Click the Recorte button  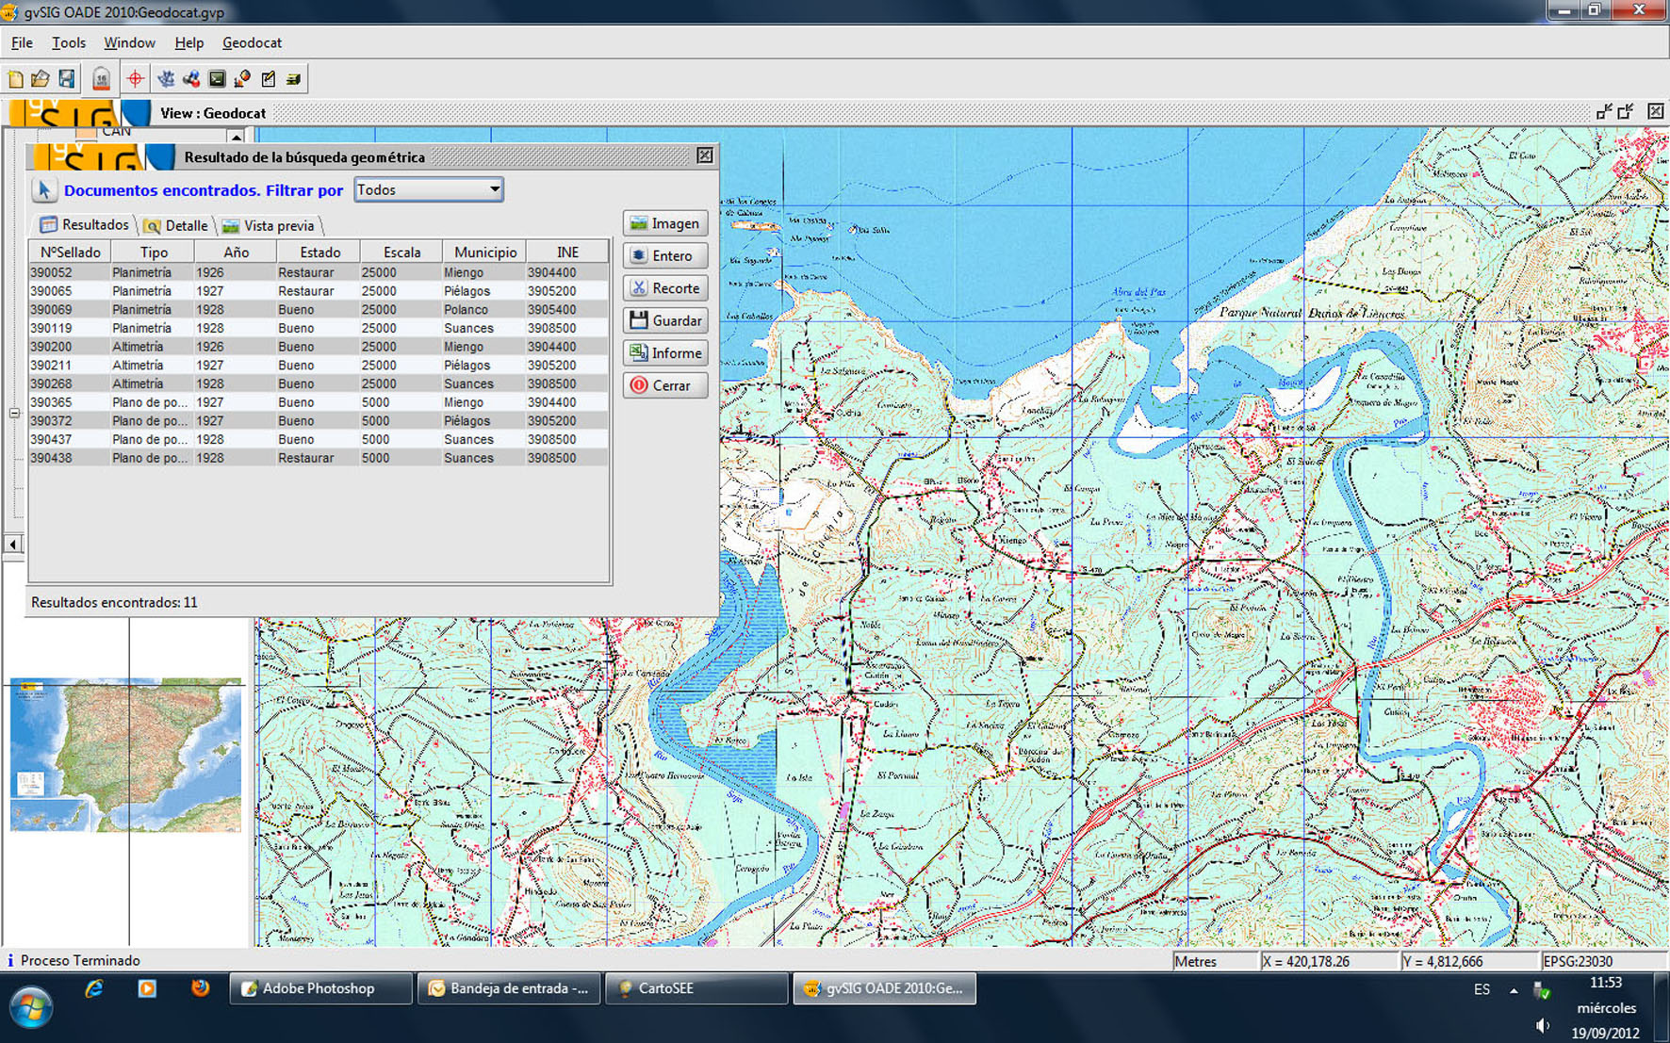click(665, 288)
